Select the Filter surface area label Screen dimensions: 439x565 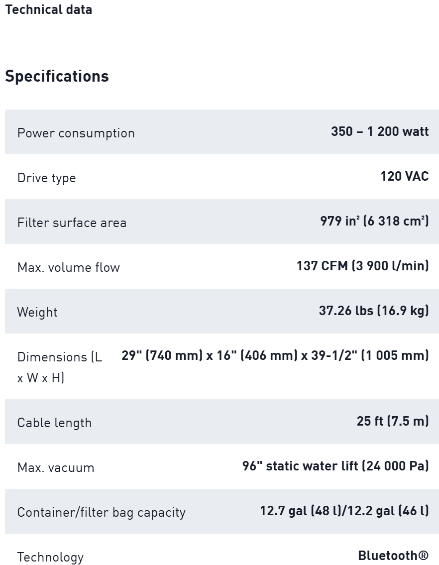[x=72, y=223]
